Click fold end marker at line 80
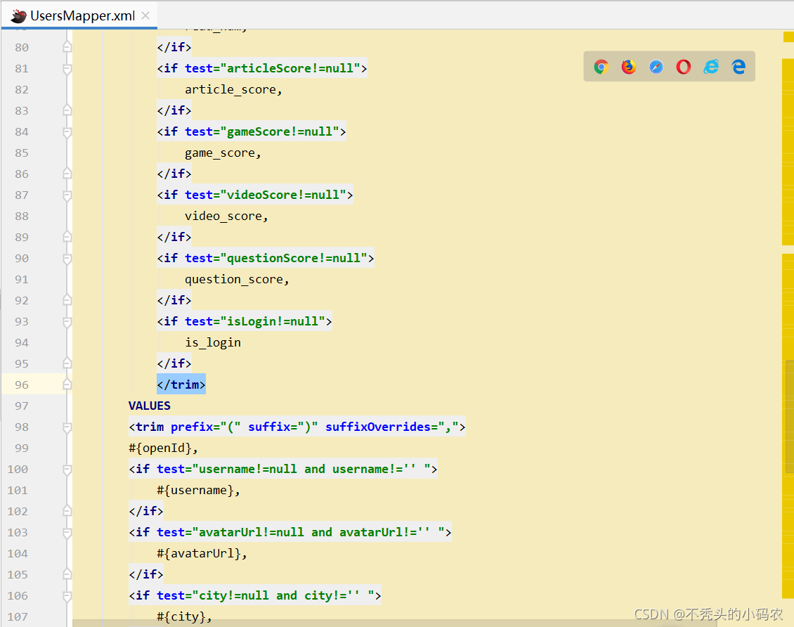This screenshot has height=627, width=794. click(x=67, y=47)
